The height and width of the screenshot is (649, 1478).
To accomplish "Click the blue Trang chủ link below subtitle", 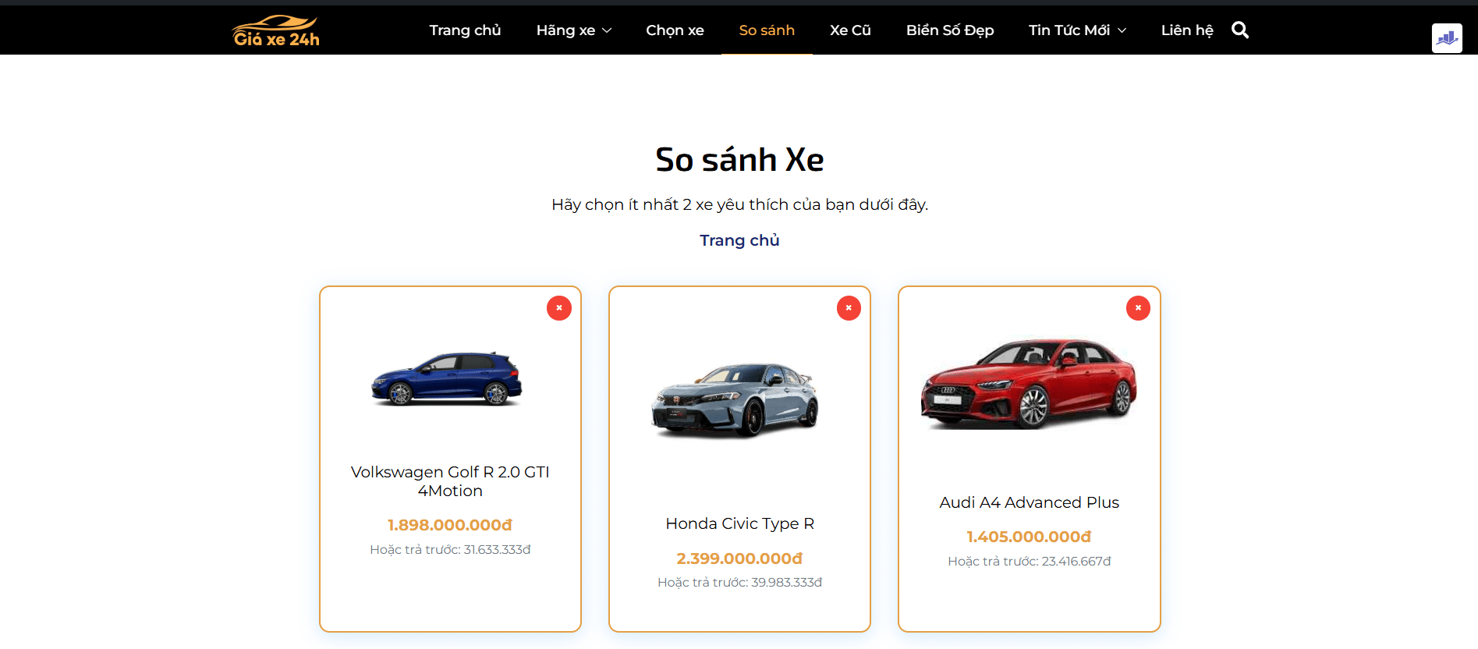I will pos(739,240).
